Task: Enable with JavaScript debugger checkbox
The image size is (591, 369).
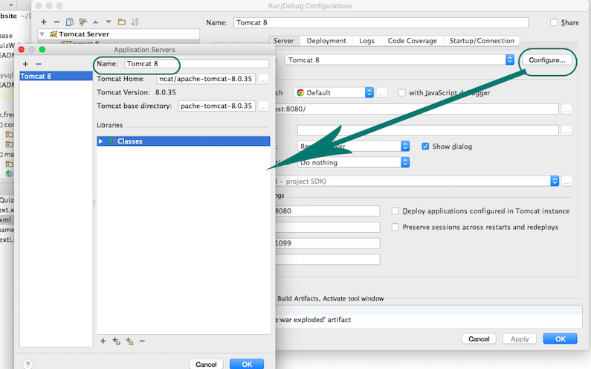Action: pyautogui.click(x=401, y=92)
